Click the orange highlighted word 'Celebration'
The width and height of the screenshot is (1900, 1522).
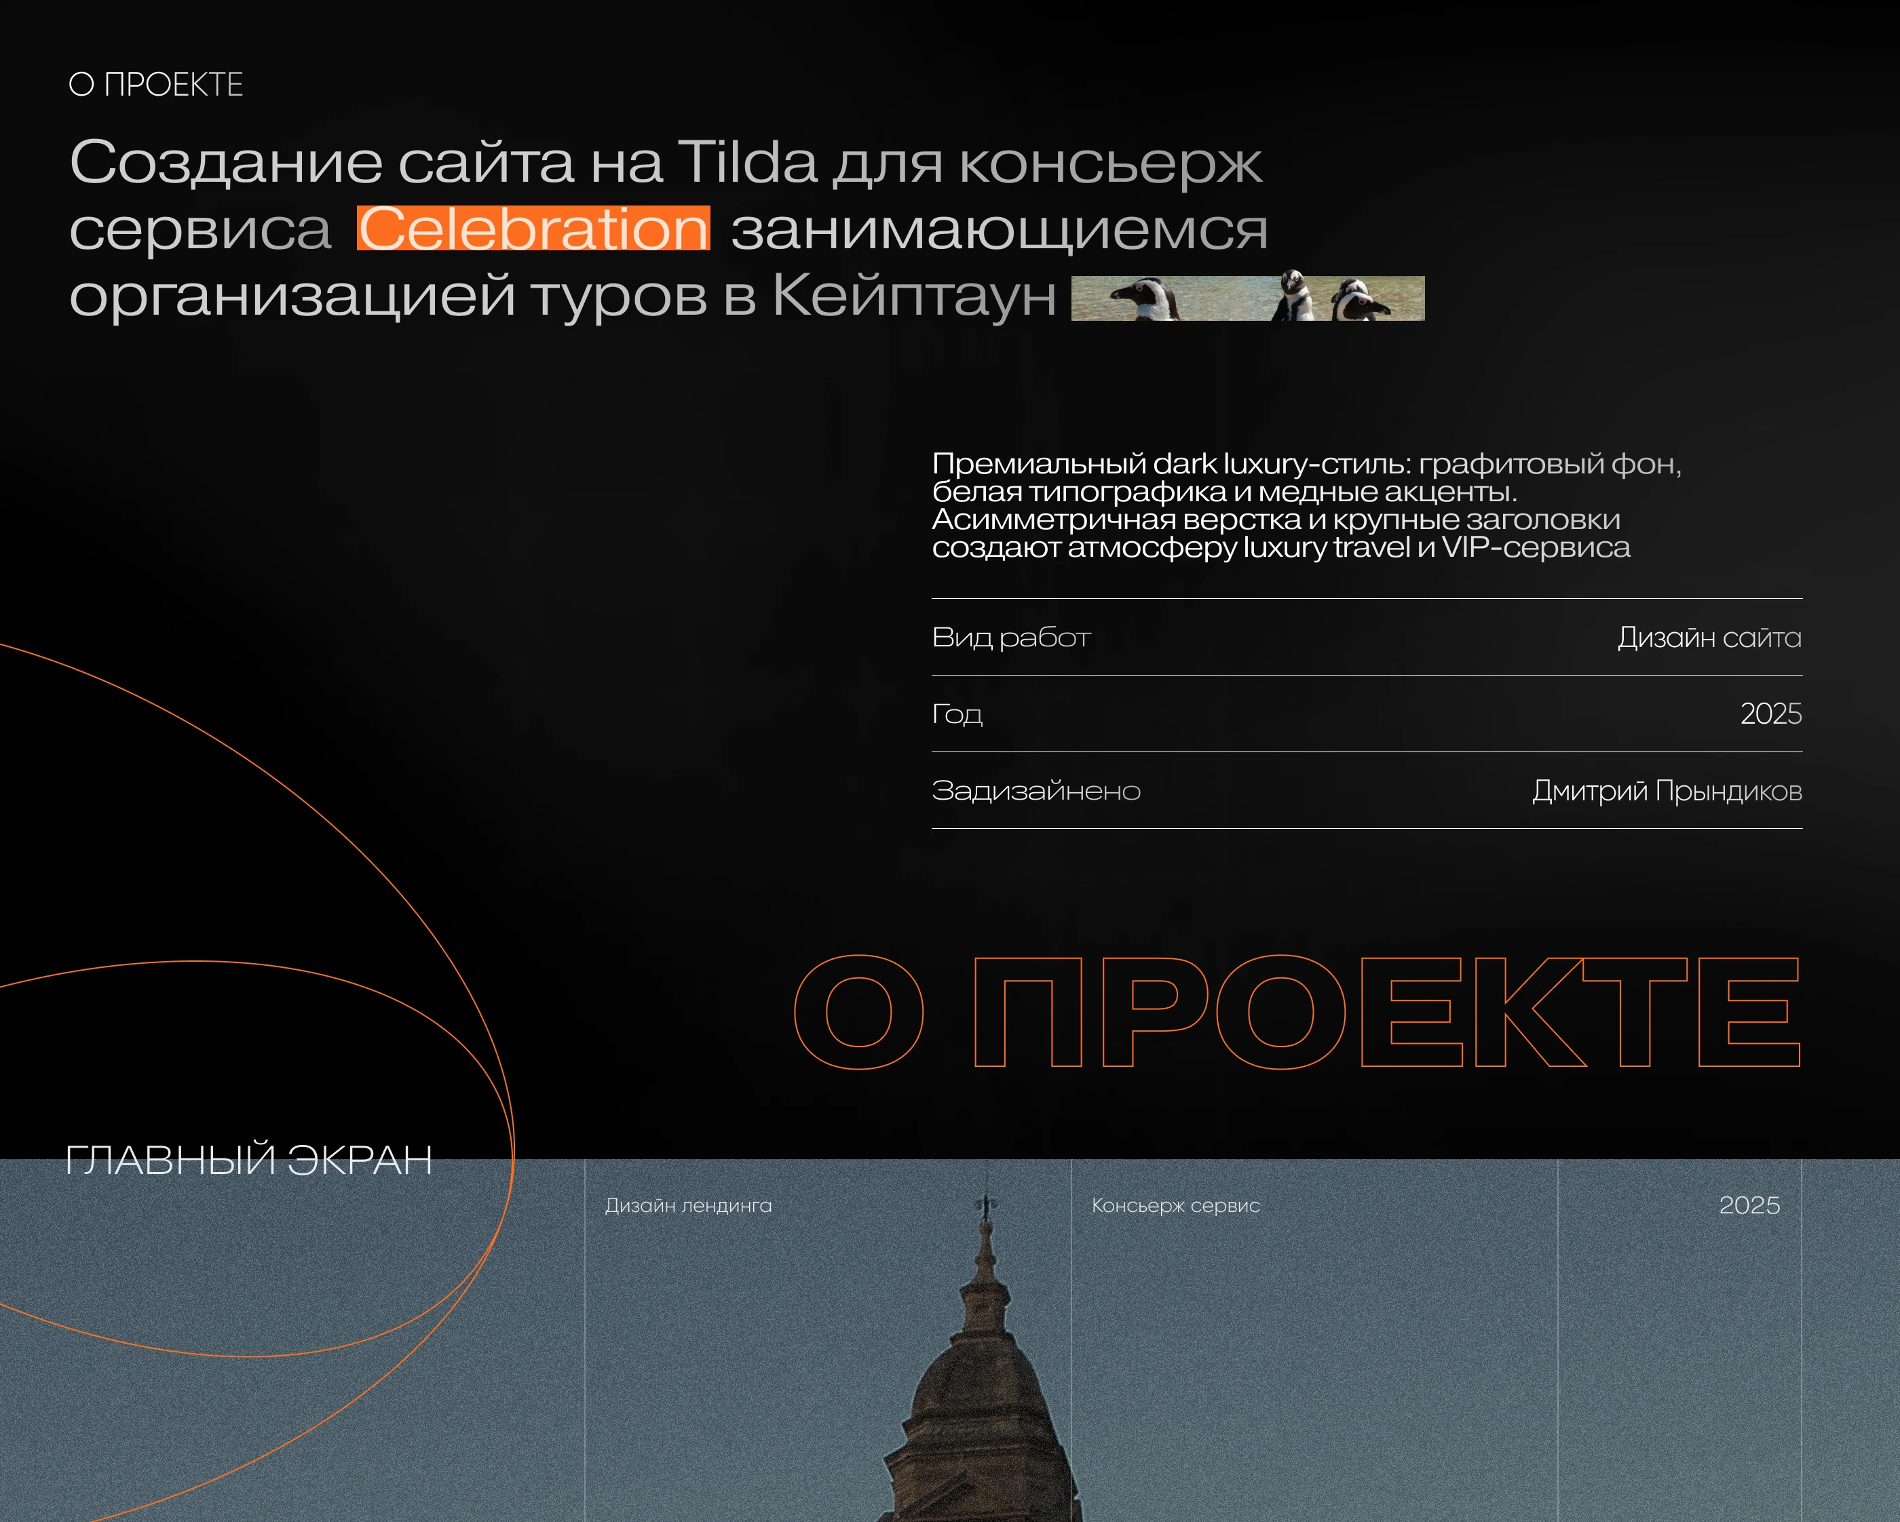[x=533, y=228]
